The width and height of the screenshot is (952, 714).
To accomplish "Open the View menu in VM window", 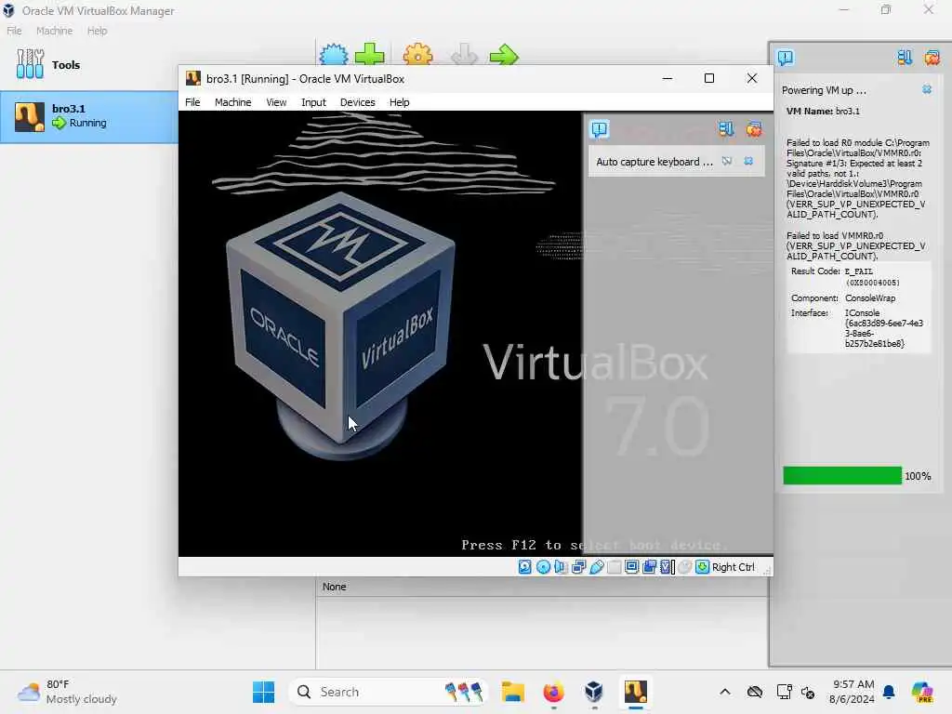I will click(276, 102).
